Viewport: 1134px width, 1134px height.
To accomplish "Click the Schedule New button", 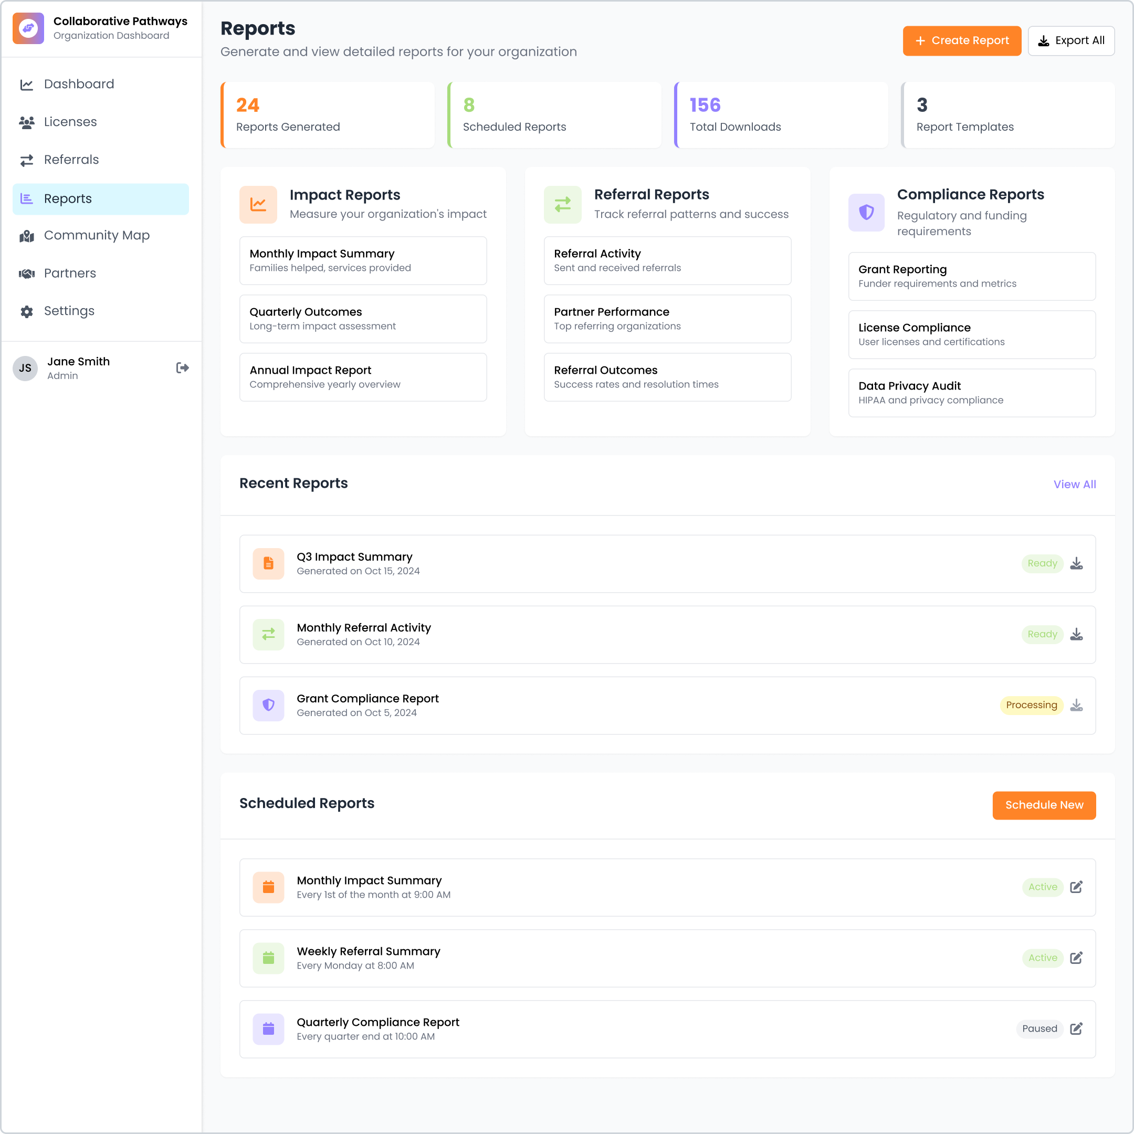I will click(x=1044, y=805).
